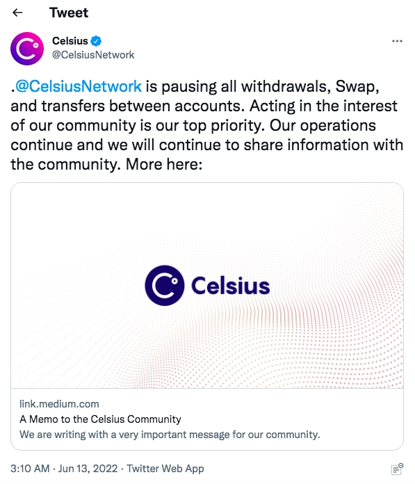
Task: Click the dotted wave pattern in the preview card
Action: coord(339,324)
